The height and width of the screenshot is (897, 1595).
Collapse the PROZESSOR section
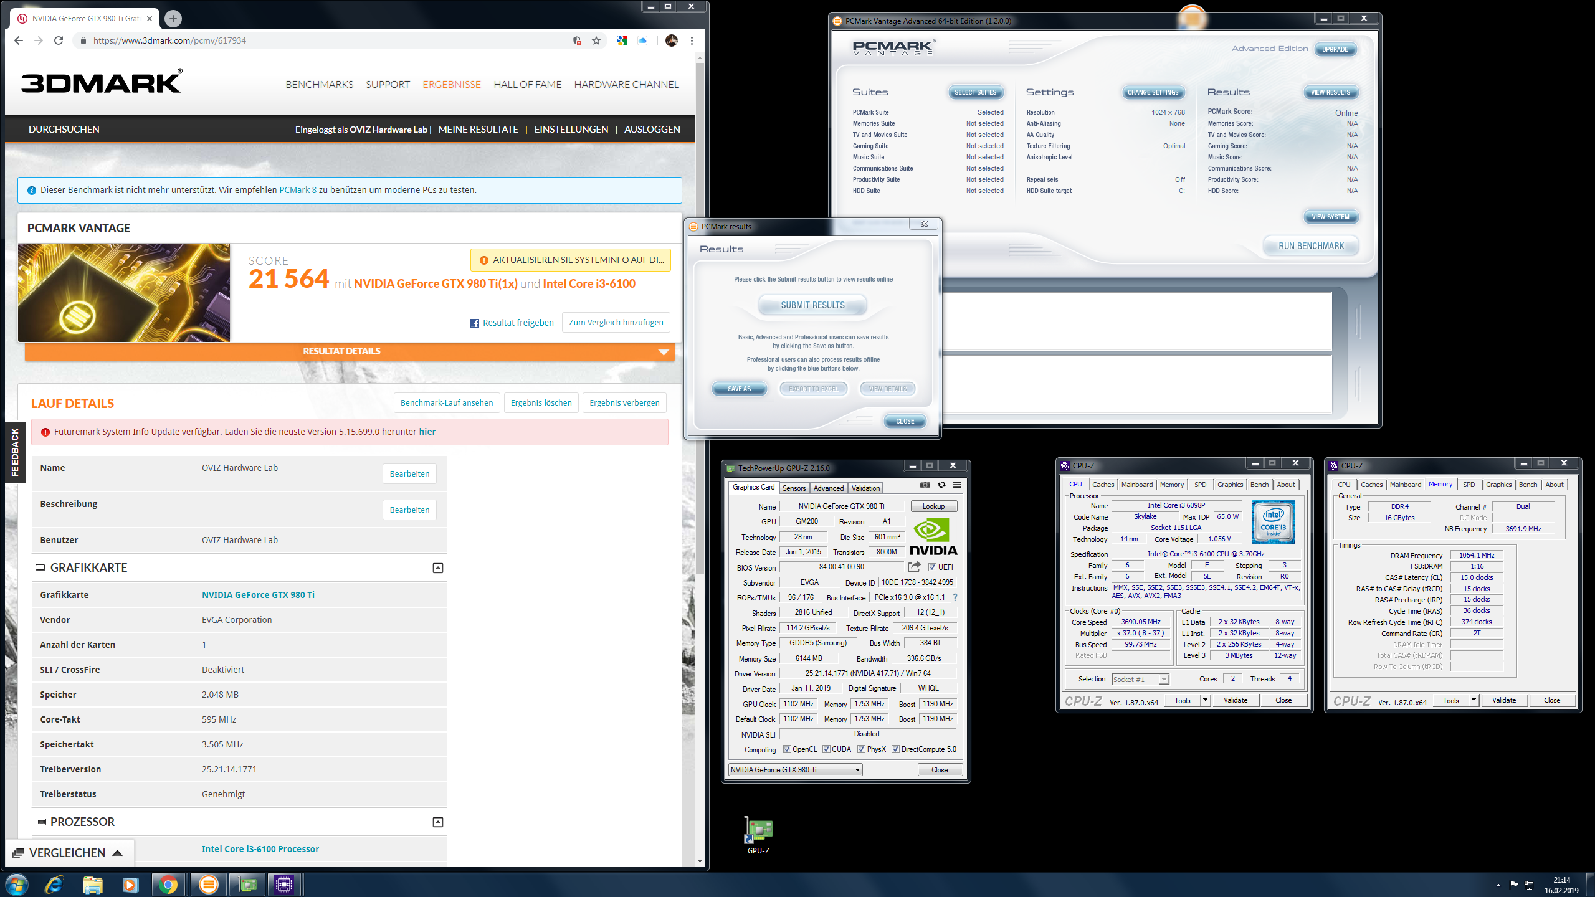(x=438, y=822)
